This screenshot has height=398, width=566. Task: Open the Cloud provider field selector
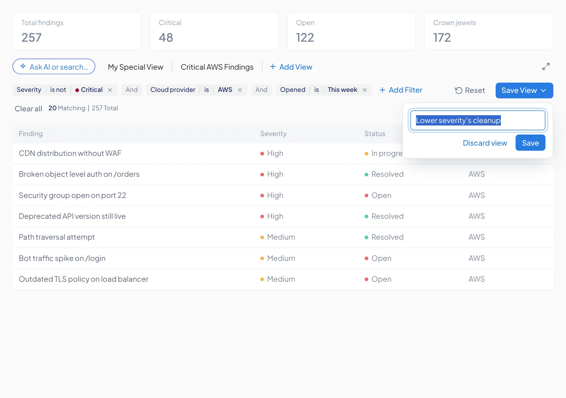(x=173, y=90)
